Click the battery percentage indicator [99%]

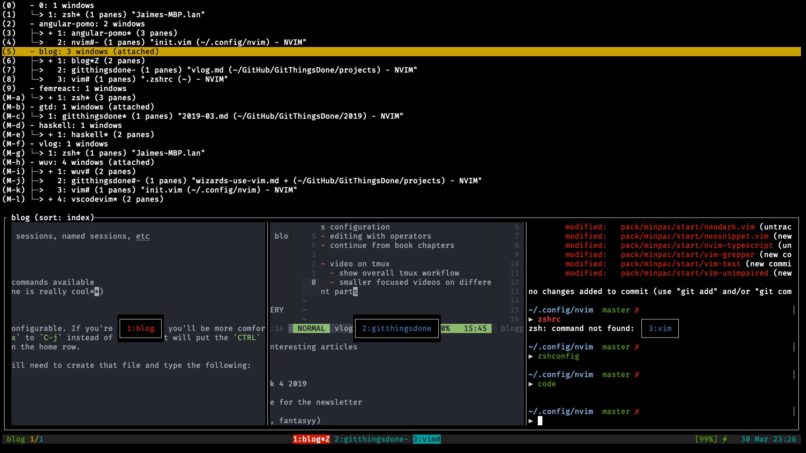pos(706,439)
